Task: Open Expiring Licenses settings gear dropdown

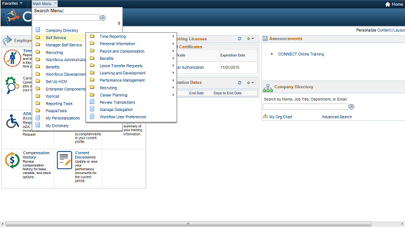Action: click(250, 38)
